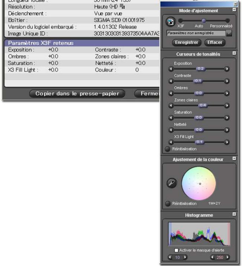The height and width of the screenshot is (266, 242).
Task: Set adjustment mode to X3F
Action: 181,21
